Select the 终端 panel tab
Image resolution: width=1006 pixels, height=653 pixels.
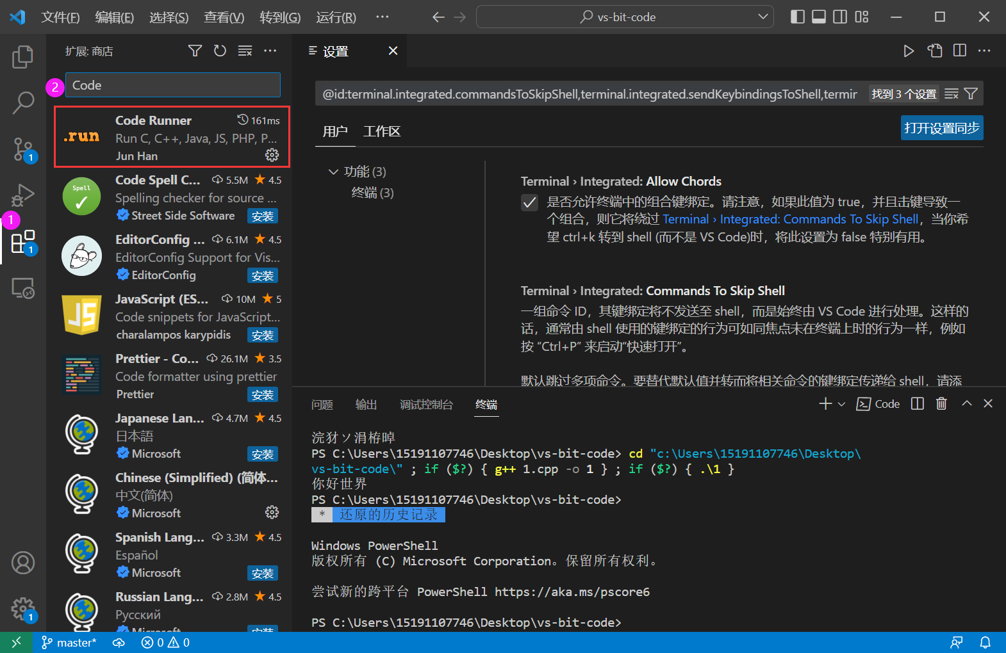pyautogui.click(x=486, y=405)
